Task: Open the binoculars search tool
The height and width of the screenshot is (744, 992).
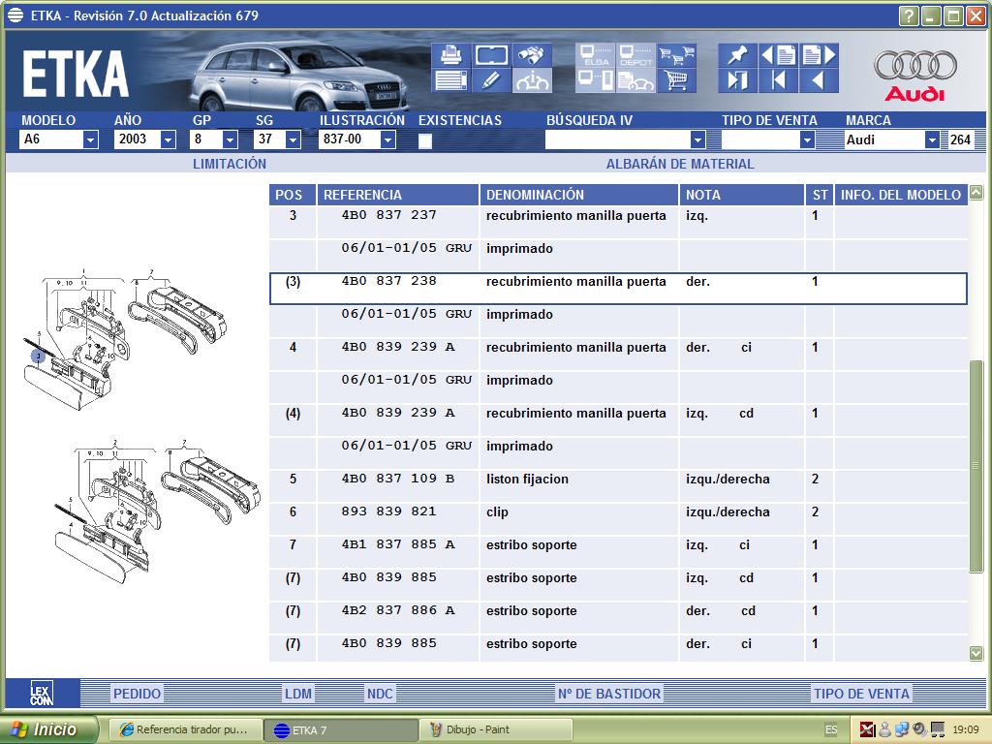Action: [x=532, y=55]
